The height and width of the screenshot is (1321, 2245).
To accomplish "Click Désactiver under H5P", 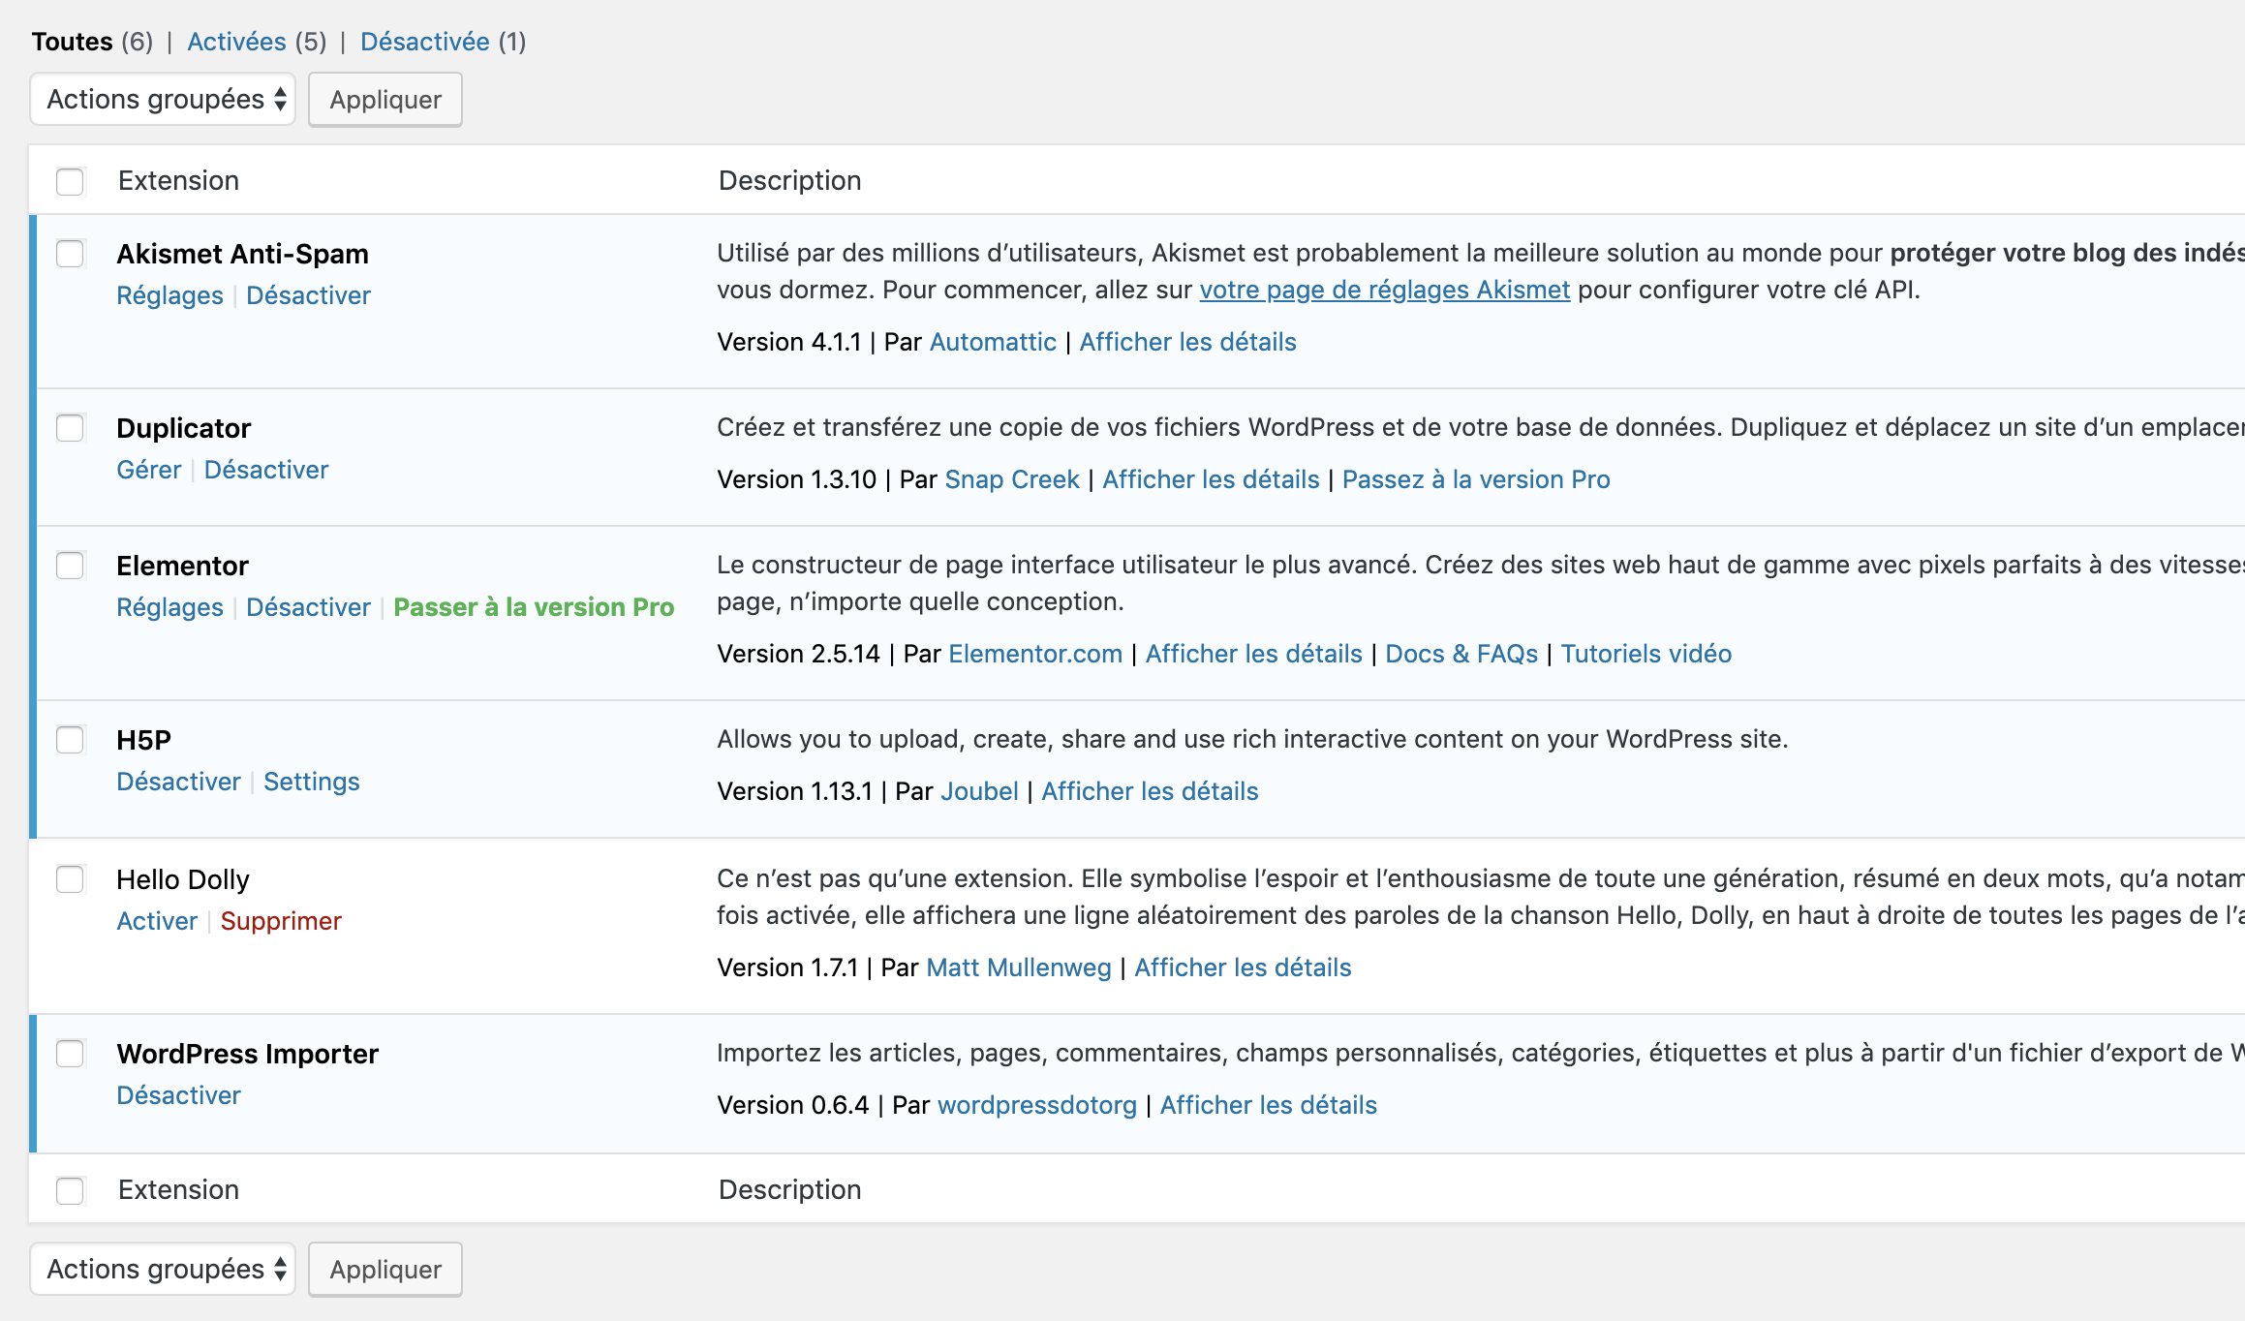I will click(x=178, y=782).
